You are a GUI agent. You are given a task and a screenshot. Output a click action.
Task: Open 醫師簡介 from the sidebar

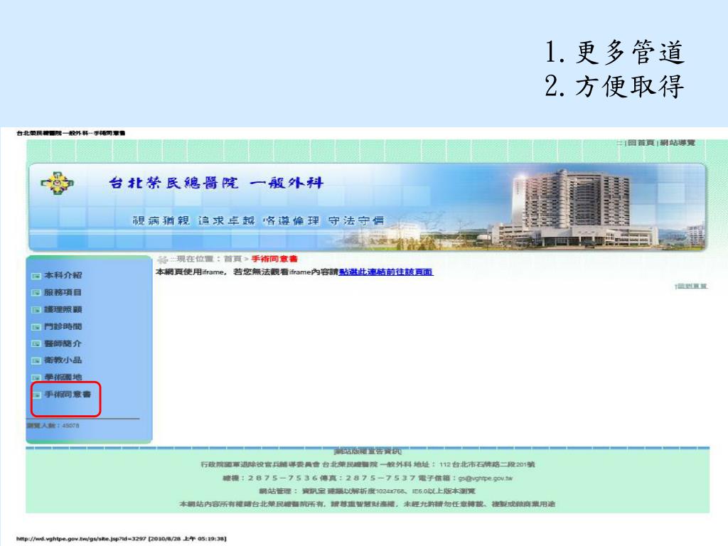click(x=63, y=343)
